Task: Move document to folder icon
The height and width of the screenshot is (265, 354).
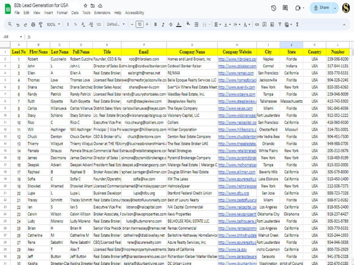Action: point(92,6)
